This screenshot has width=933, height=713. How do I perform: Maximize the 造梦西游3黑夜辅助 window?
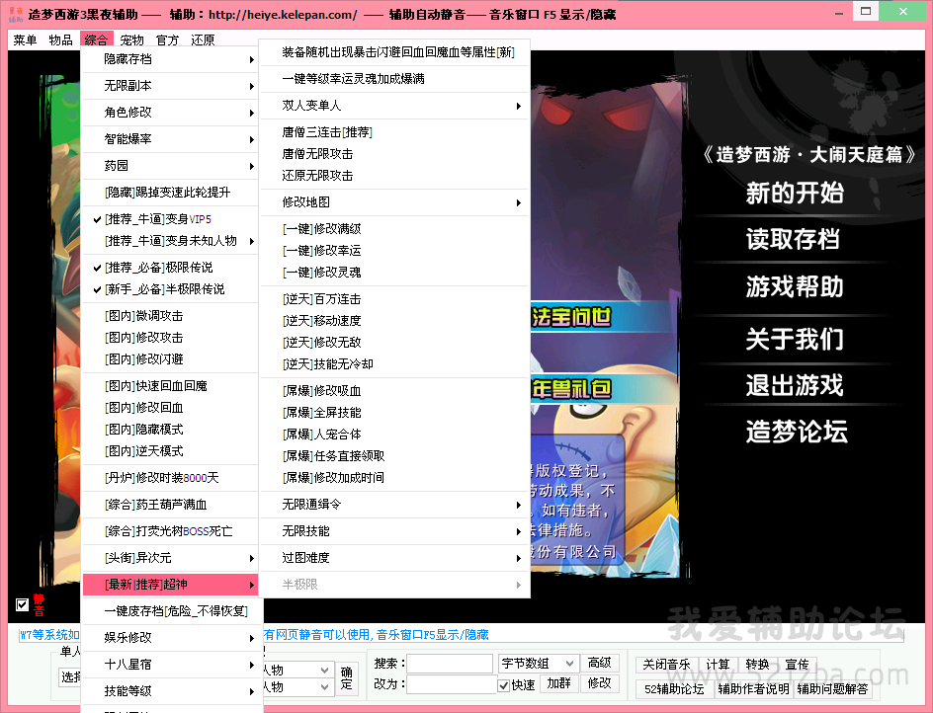(866, 11)
